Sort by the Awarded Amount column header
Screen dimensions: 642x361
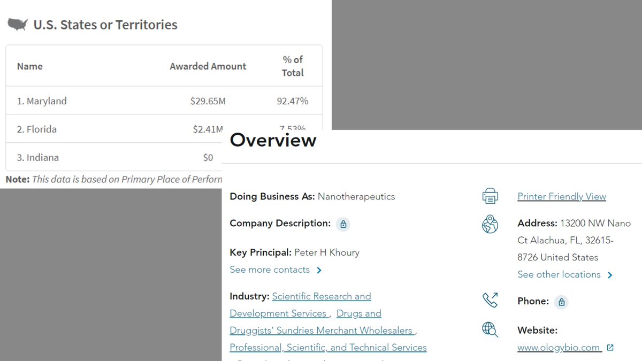click(208, 66)
